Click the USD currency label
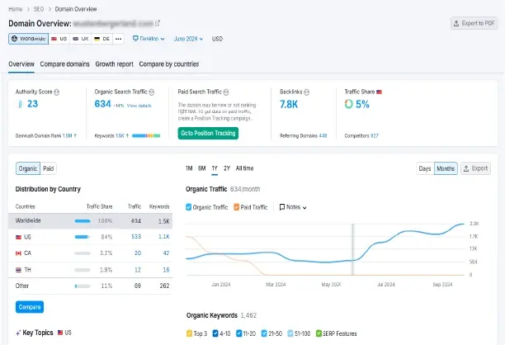The width and height of the screenshot is (505, 345). 217,39
